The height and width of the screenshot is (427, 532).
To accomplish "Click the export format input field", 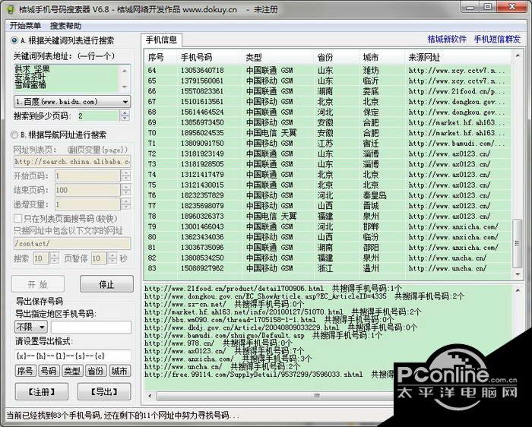I will click(73, 356).
